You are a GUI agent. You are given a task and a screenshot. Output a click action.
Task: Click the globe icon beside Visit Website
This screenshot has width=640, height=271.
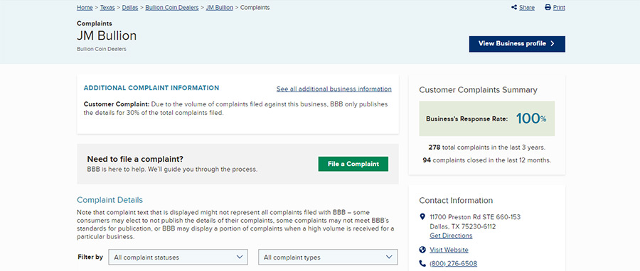tap(422, 250)
